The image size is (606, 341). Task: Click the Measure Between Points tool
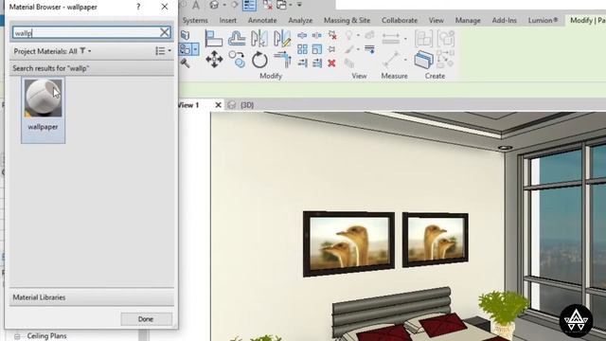click(391, 60)
